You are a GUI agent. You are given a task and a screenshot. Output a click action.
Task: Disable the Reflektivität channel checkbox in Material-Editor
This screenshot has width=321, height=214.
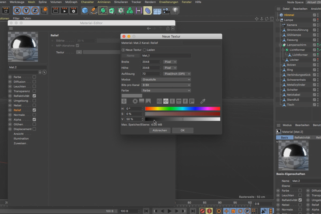(34, 96)
